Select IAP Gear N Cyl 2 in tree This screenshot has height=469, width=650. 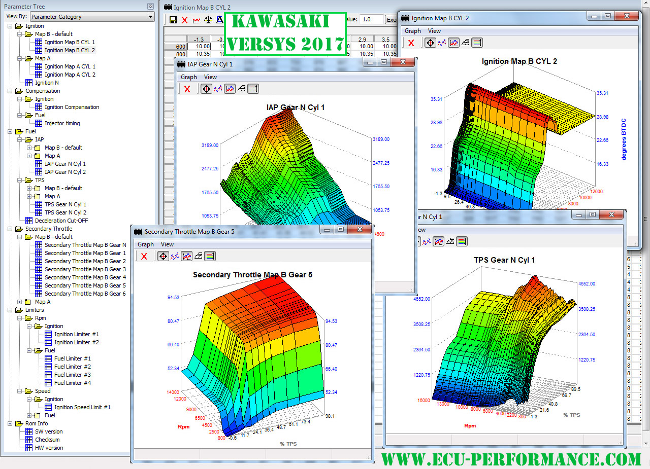[x=65, y=172]
